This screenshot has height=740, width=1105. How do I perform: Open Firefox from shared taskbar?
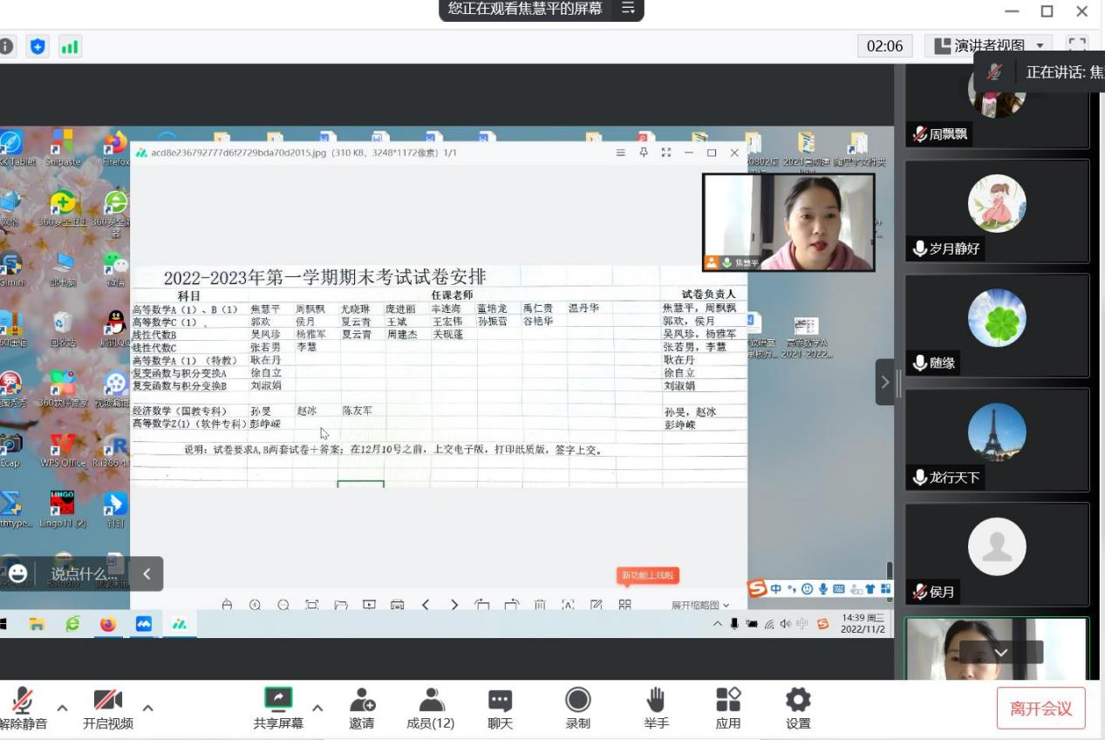[107, 624]
